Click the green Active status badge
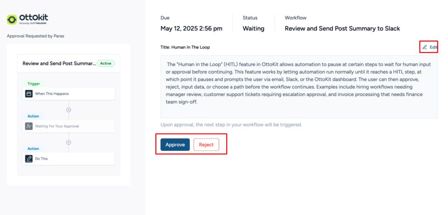The image size is (448, 215). [x=105, y=63]
